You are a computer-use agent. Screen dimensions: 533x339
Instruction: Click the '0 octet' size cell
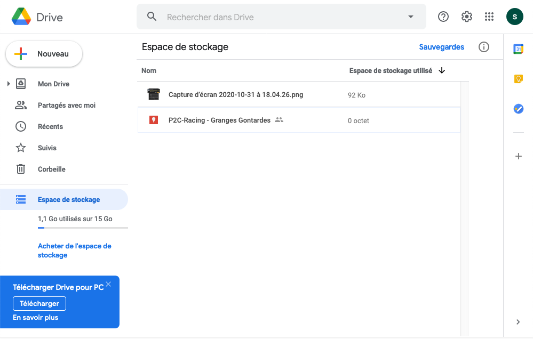[359, 120]
